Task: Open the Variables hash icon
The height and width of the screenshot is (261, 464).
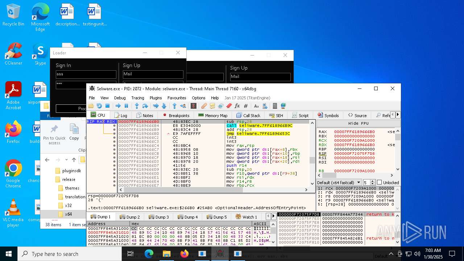Action: (x=246, y=106)
